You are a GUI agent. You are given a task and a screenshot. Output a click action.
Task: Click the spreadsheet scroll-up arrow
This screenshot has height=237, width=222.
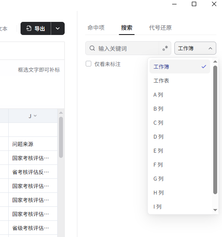(x=61, y=113)
